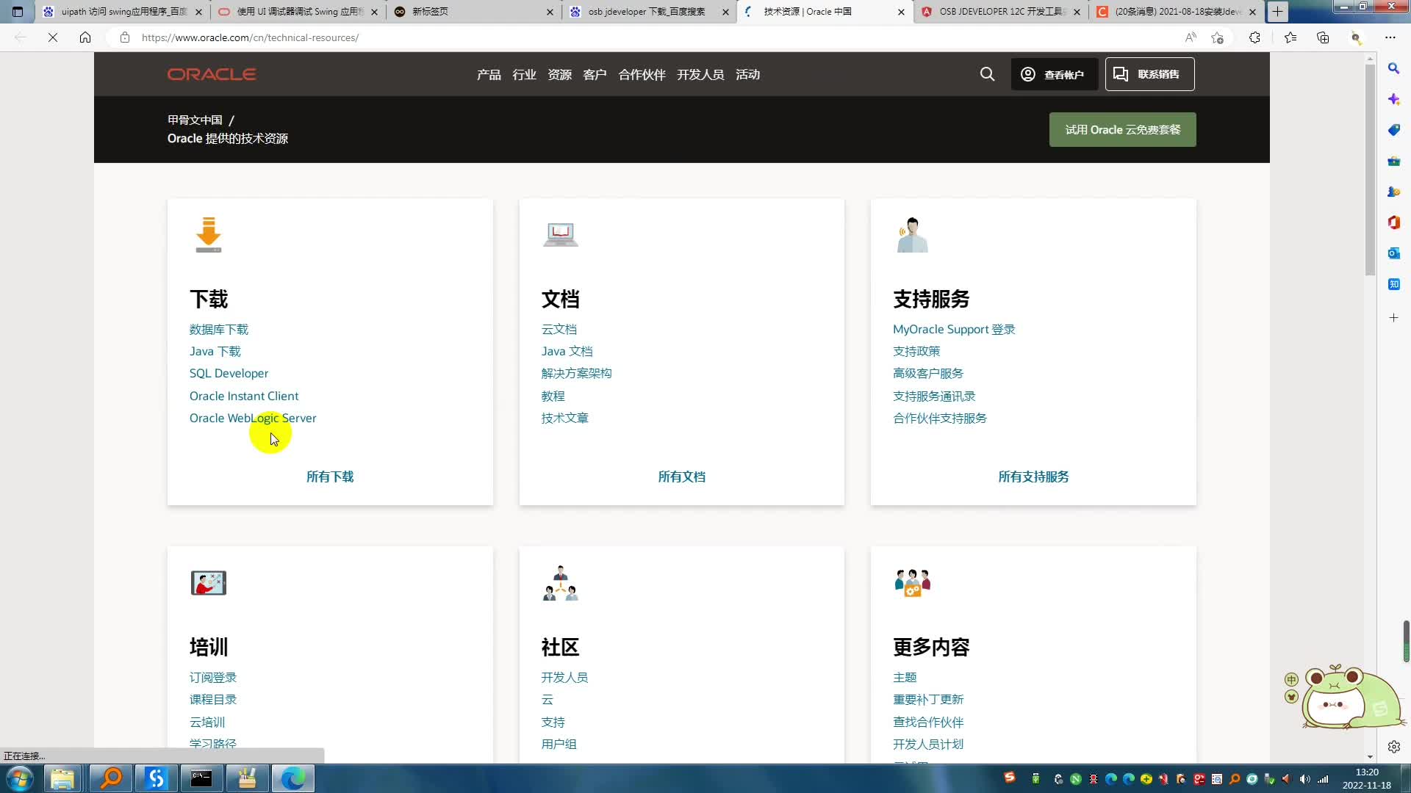Click 试用 Oracle 云免费套餐 button
The image size is (1411, 793).
click(1122, 129)
